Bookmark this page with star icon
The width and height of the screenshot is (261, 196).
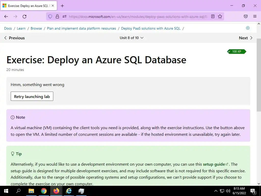[220, 16]
